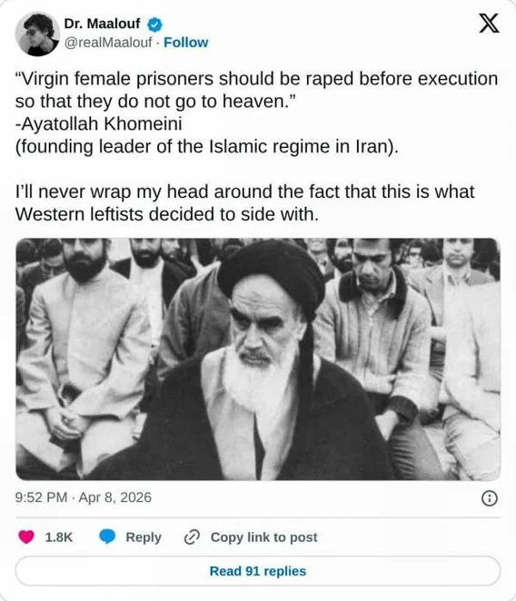Viewport: 516px width, 601px height.
Task: Click the blue reply bubble icon
Action: [x=107, y=537]
